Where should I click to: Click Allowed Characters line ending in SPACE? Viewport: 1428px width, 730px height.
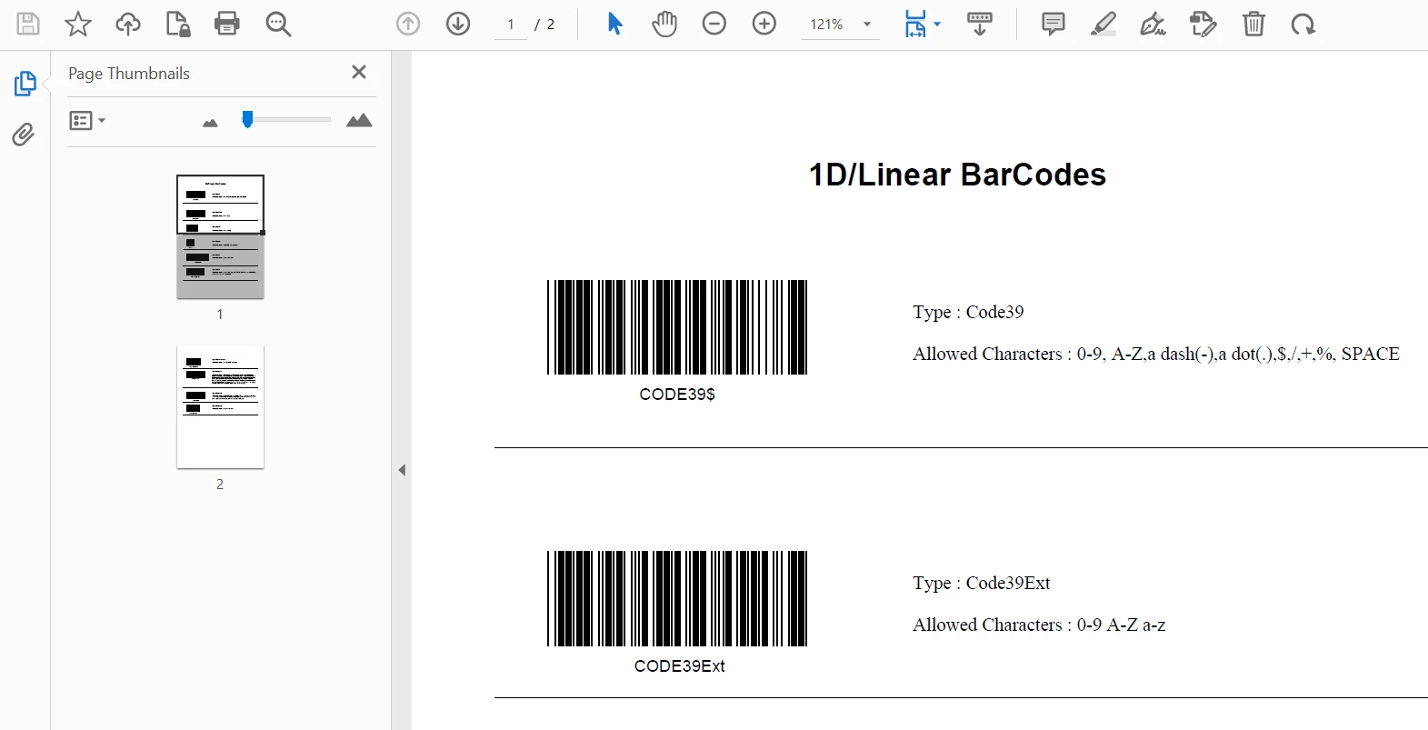1156,354
